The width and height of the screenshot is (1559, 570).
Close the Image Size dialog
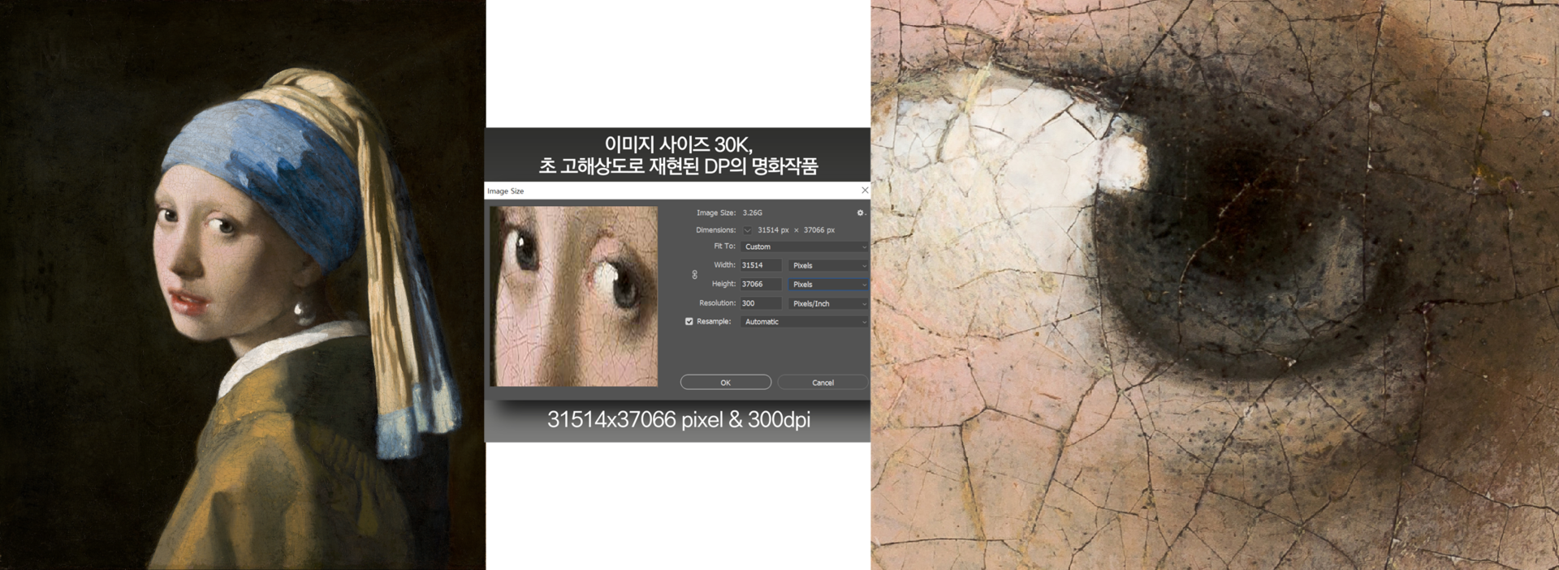(x=865, y=191)
